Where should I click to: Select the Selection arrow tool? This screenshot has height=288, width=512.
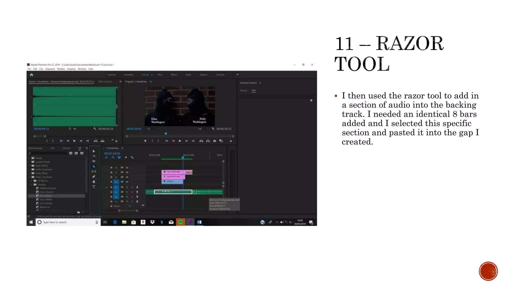94,151
